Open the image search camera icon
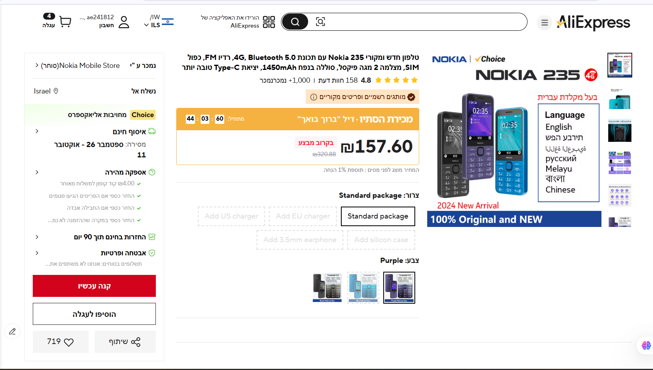This screenshot has width=653, height=370. (x=320, y=22)
